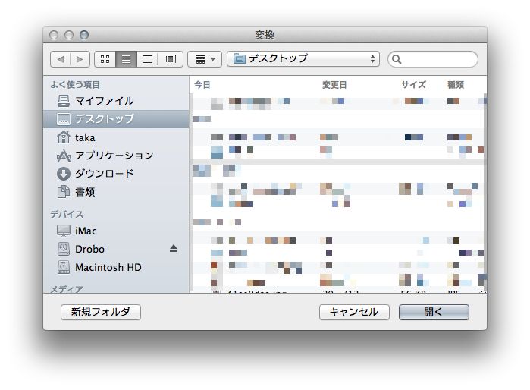Viewport: 530px width, 390px height.
Task: Click the search field
Action: [x=433, y=59]
